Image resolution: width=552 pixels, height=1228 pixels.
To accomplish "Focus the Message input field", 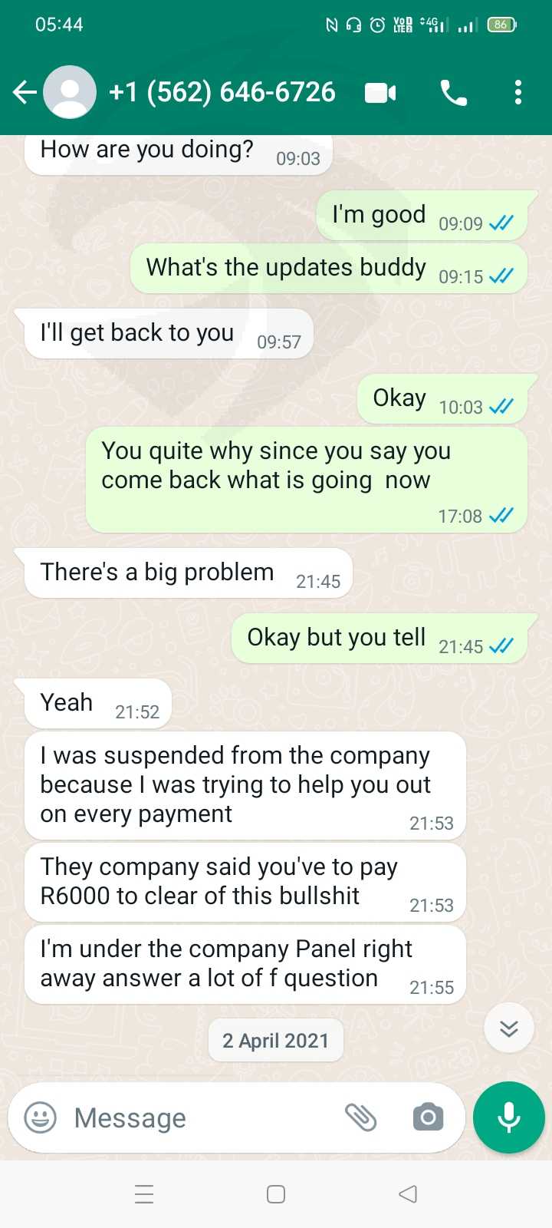I will (199, 1117).
